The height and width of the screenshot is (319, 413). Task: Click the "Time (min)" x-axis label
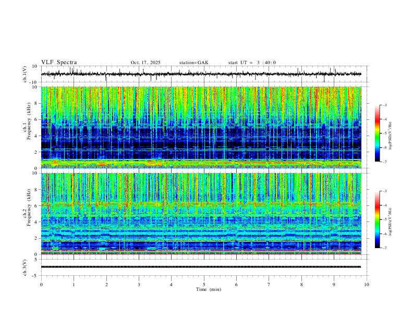tap(209, 289)
